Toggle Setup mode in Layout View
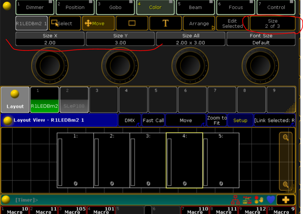This screenshot has height=214, width=303. coord(240,120)
